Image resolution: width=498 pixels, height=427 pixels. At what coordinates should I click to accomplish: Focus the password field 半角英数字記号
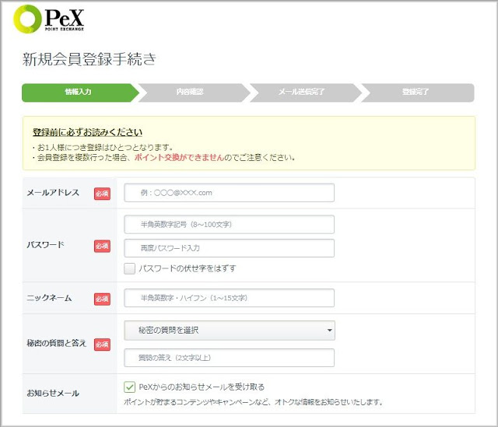click(x=229, y=225)
